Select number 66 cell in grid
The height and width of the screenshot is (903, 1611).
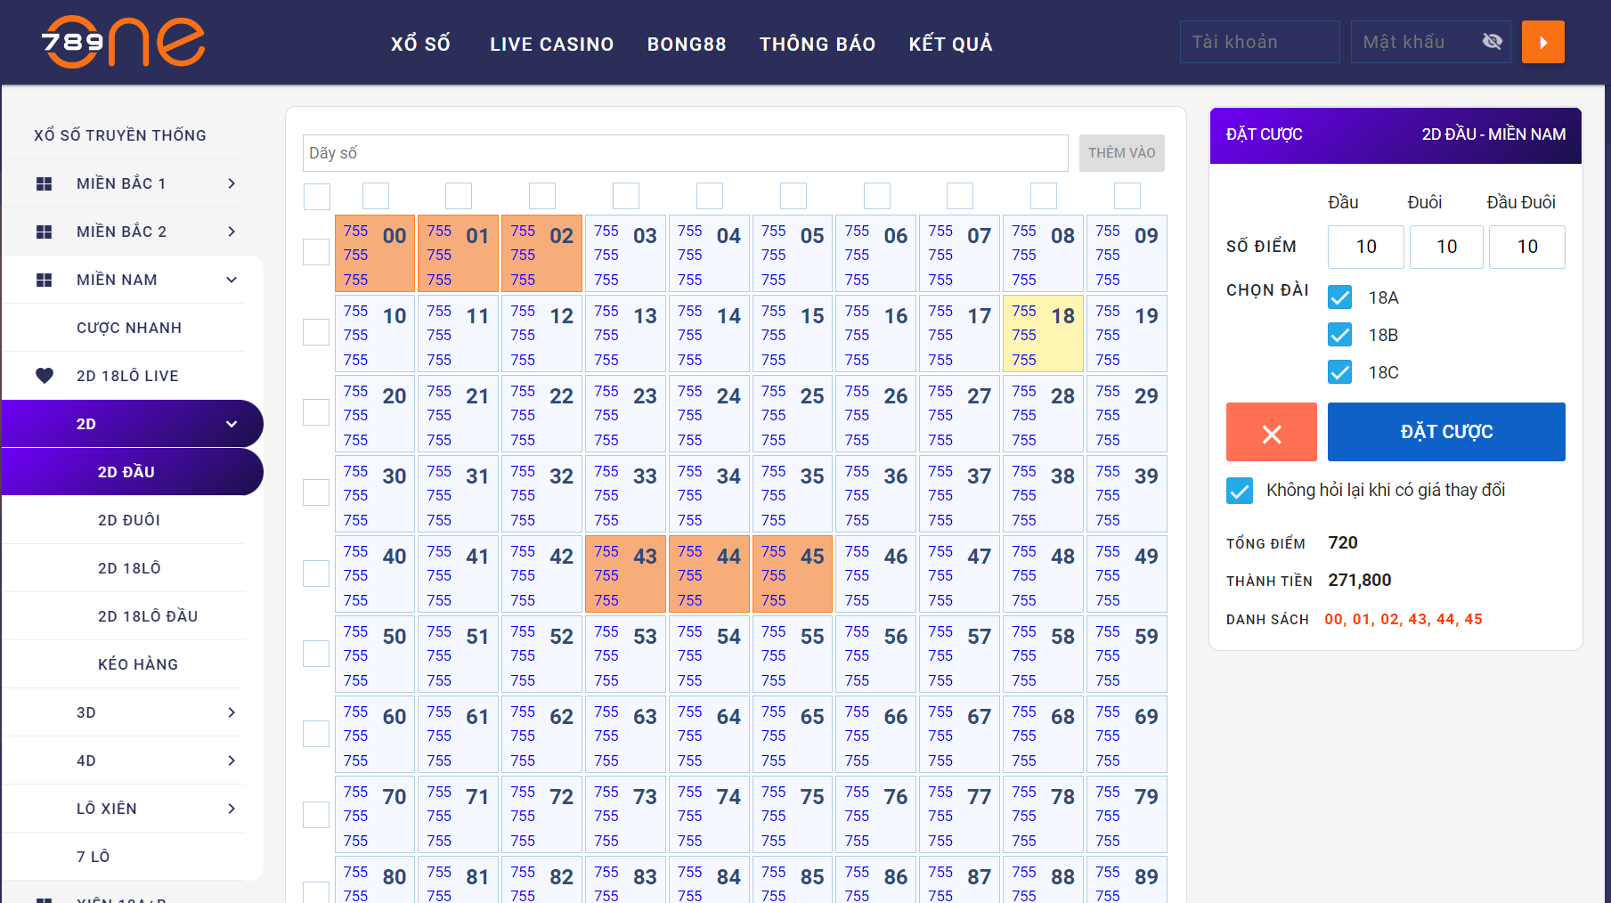(876, 735)
